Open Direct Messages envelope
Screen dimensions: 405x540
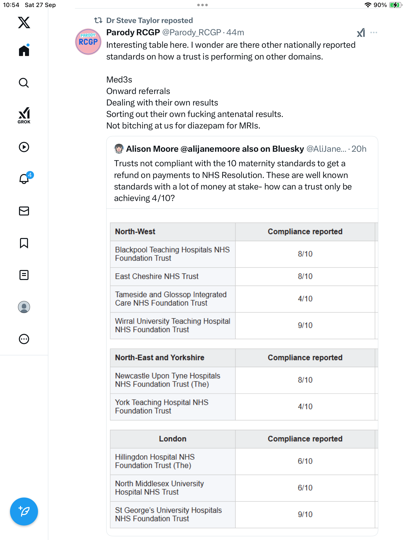pos(24,211)
